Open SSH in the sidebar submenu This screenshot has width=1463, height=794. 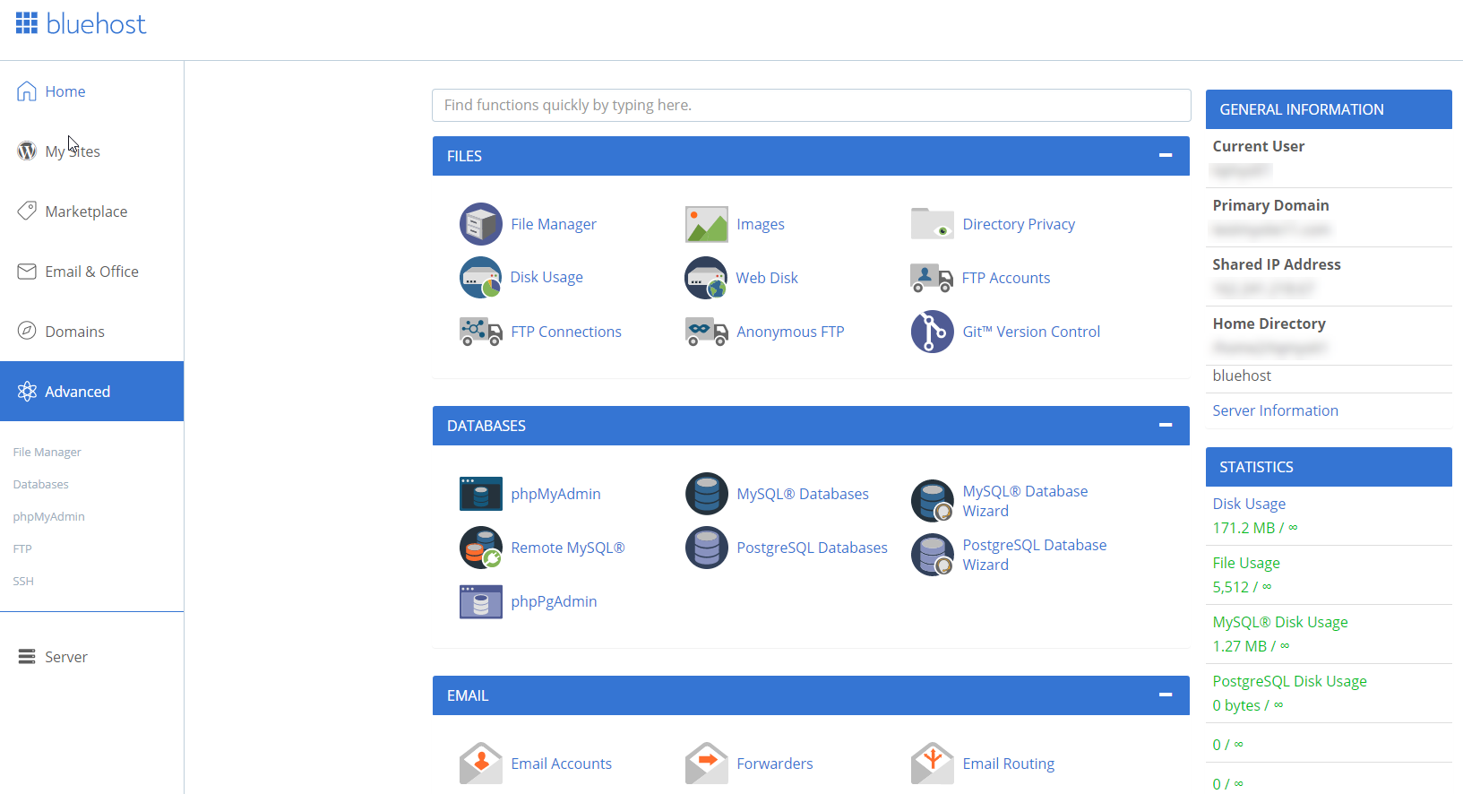point(23,582)
